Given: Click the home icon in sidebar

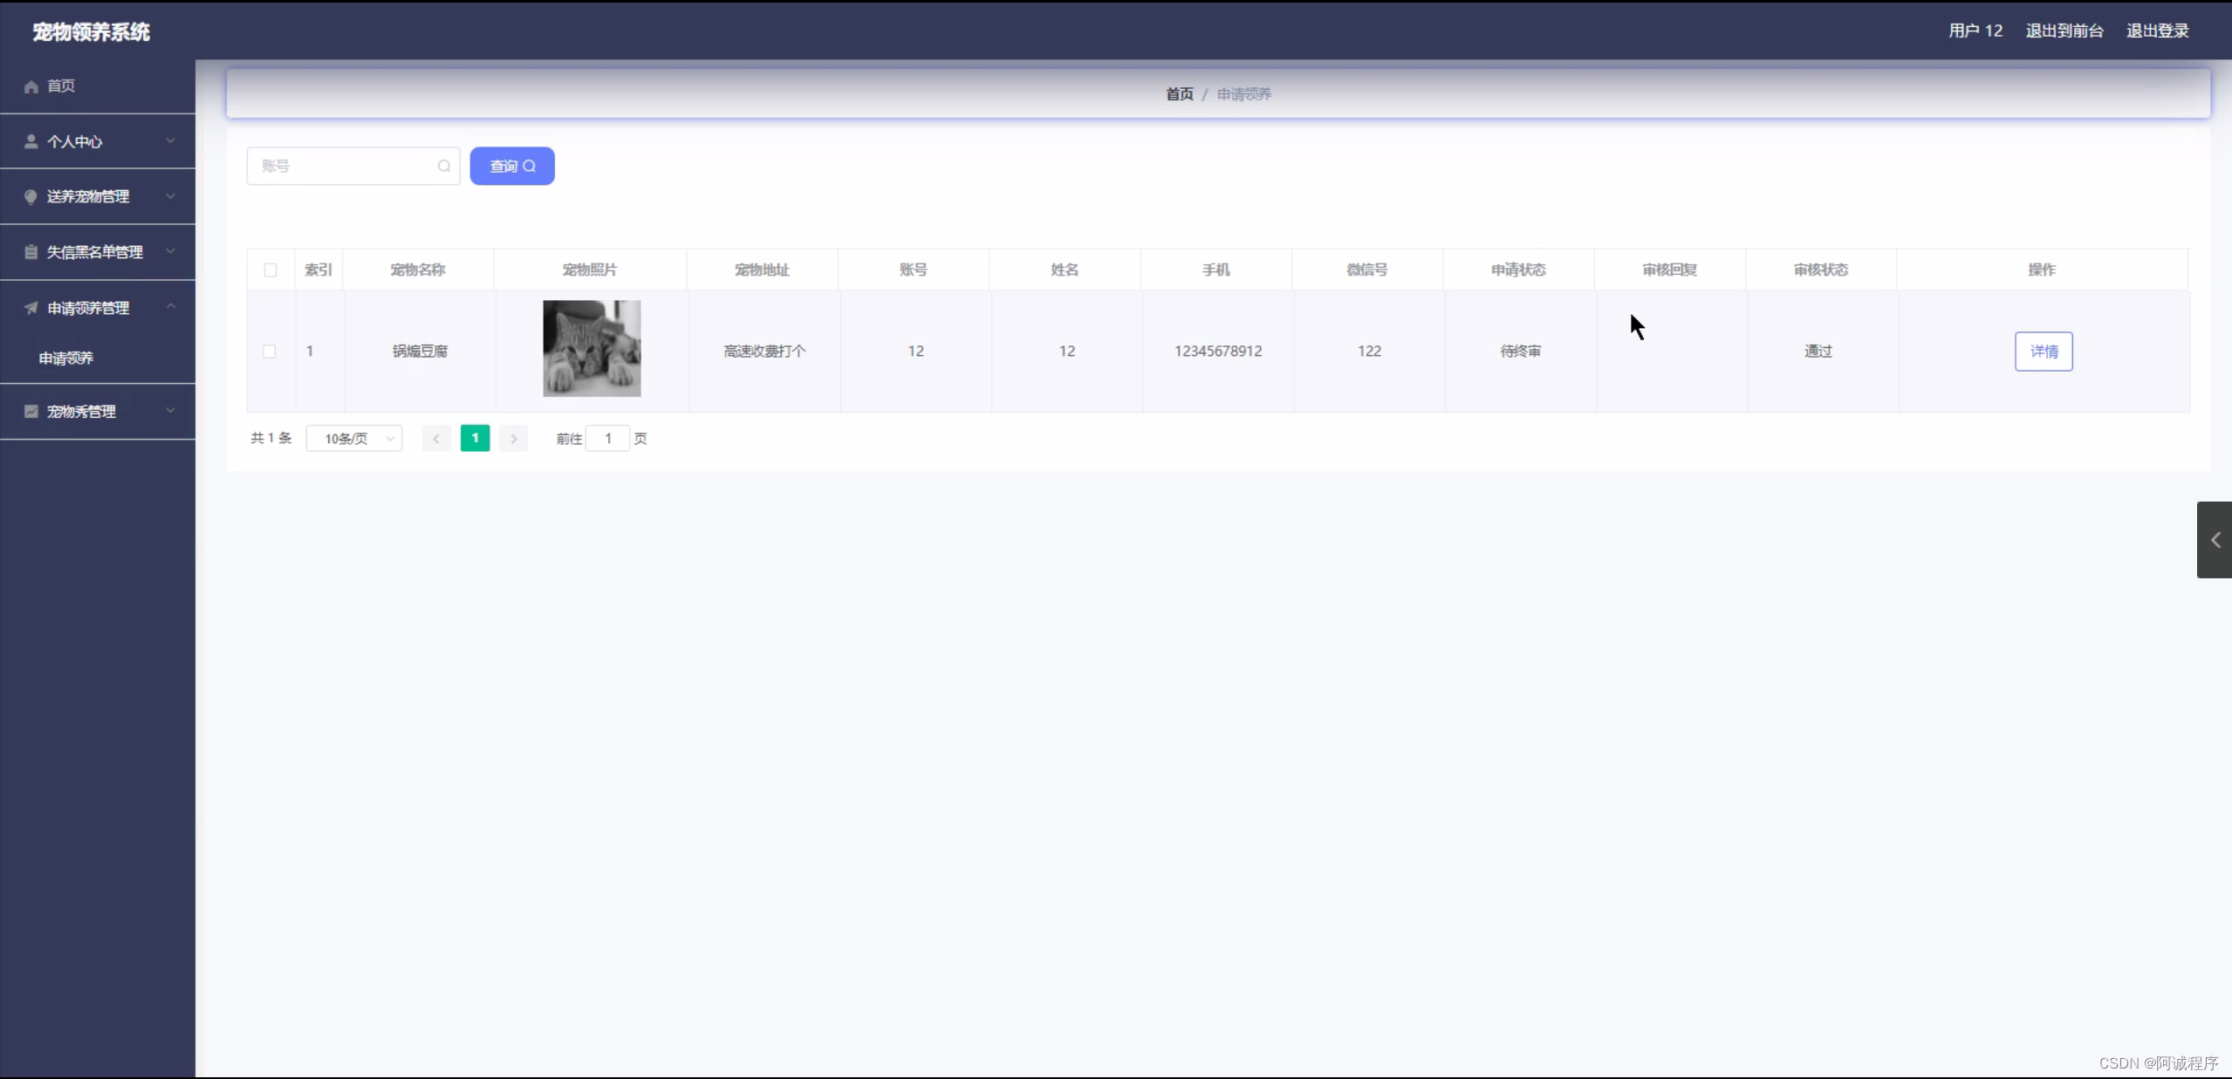Looking at the screenshot, I should click(31, 86).
